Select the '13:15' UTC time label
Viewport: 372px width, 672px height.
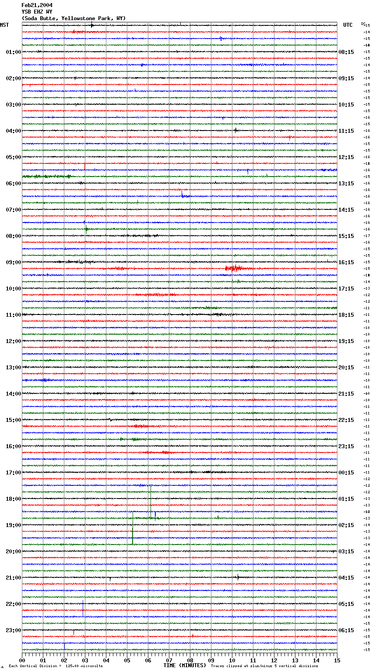click(x=346, y=184)
